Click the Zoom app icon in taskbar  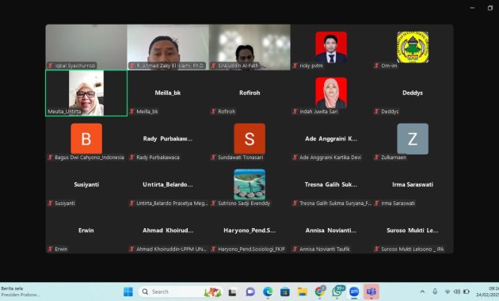[354, 291]
